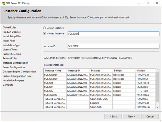Click the installed instances scroll down arrow
162x122 pixels.
[157, 107]
